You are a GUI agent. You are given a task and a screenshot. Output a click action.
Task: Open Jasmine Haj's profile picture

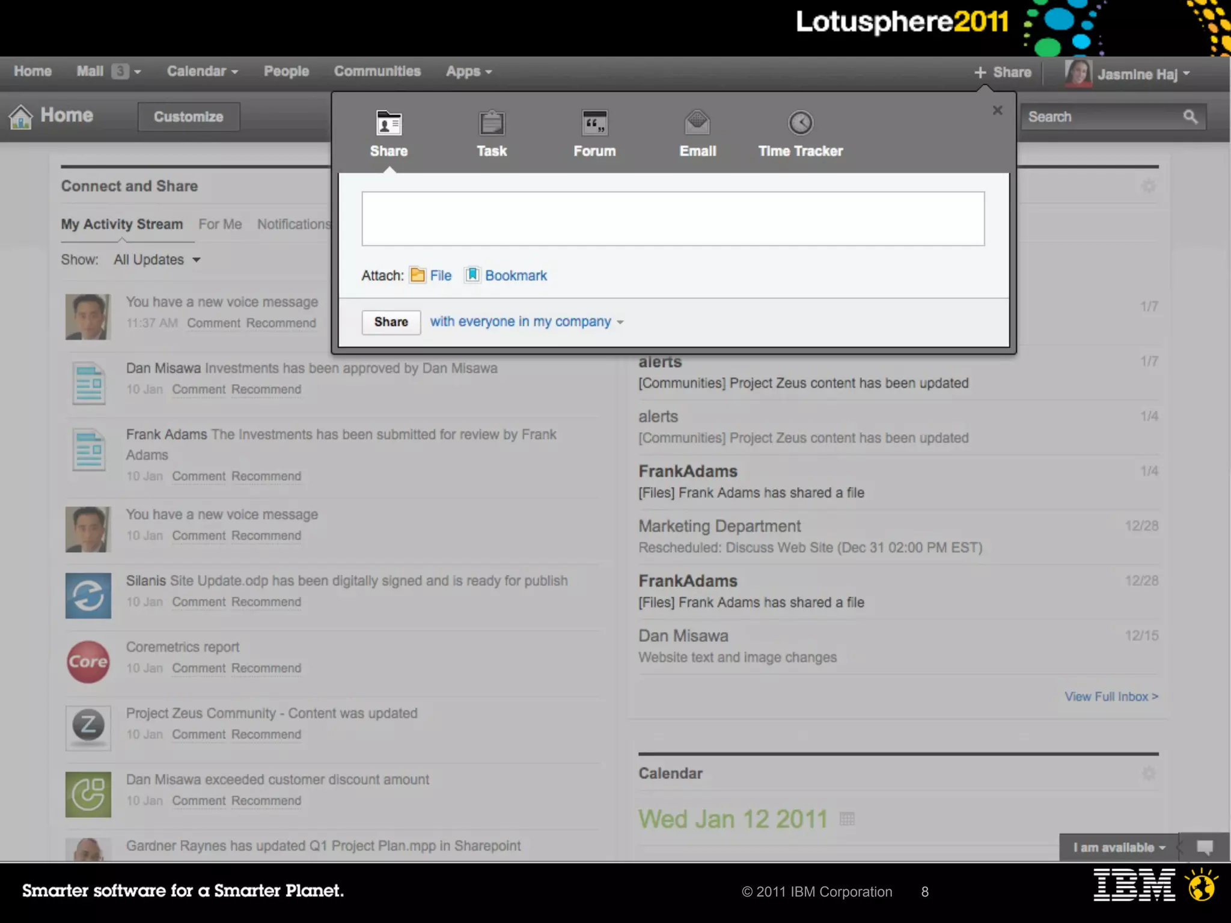1078,73
